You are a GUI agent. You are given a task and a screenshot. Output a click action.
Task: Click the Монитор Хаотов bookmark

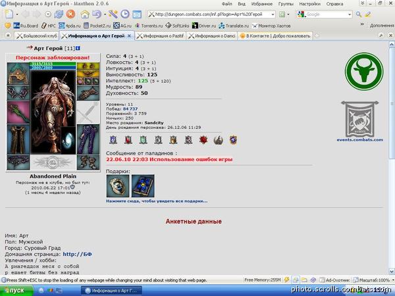tap(271, 26)
